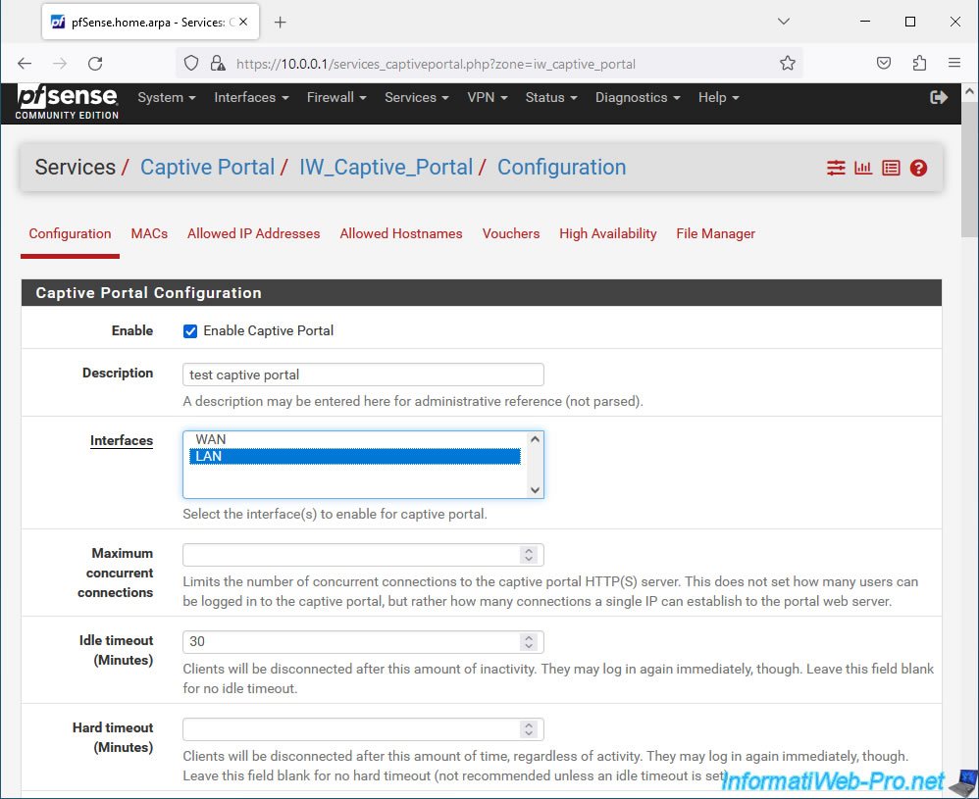
Task: Click IW_Captive_Portal breadcrumb link
Action: [386, 168]
